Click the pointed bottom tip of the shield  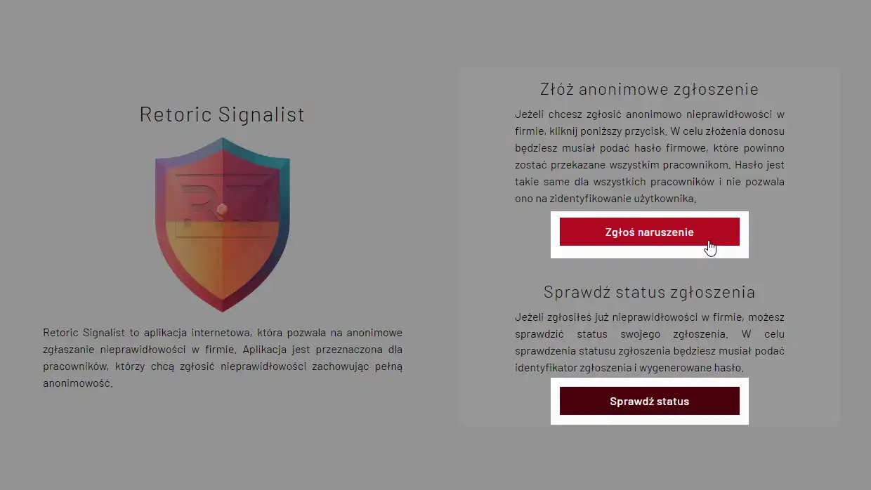click(x=223, y=307)
